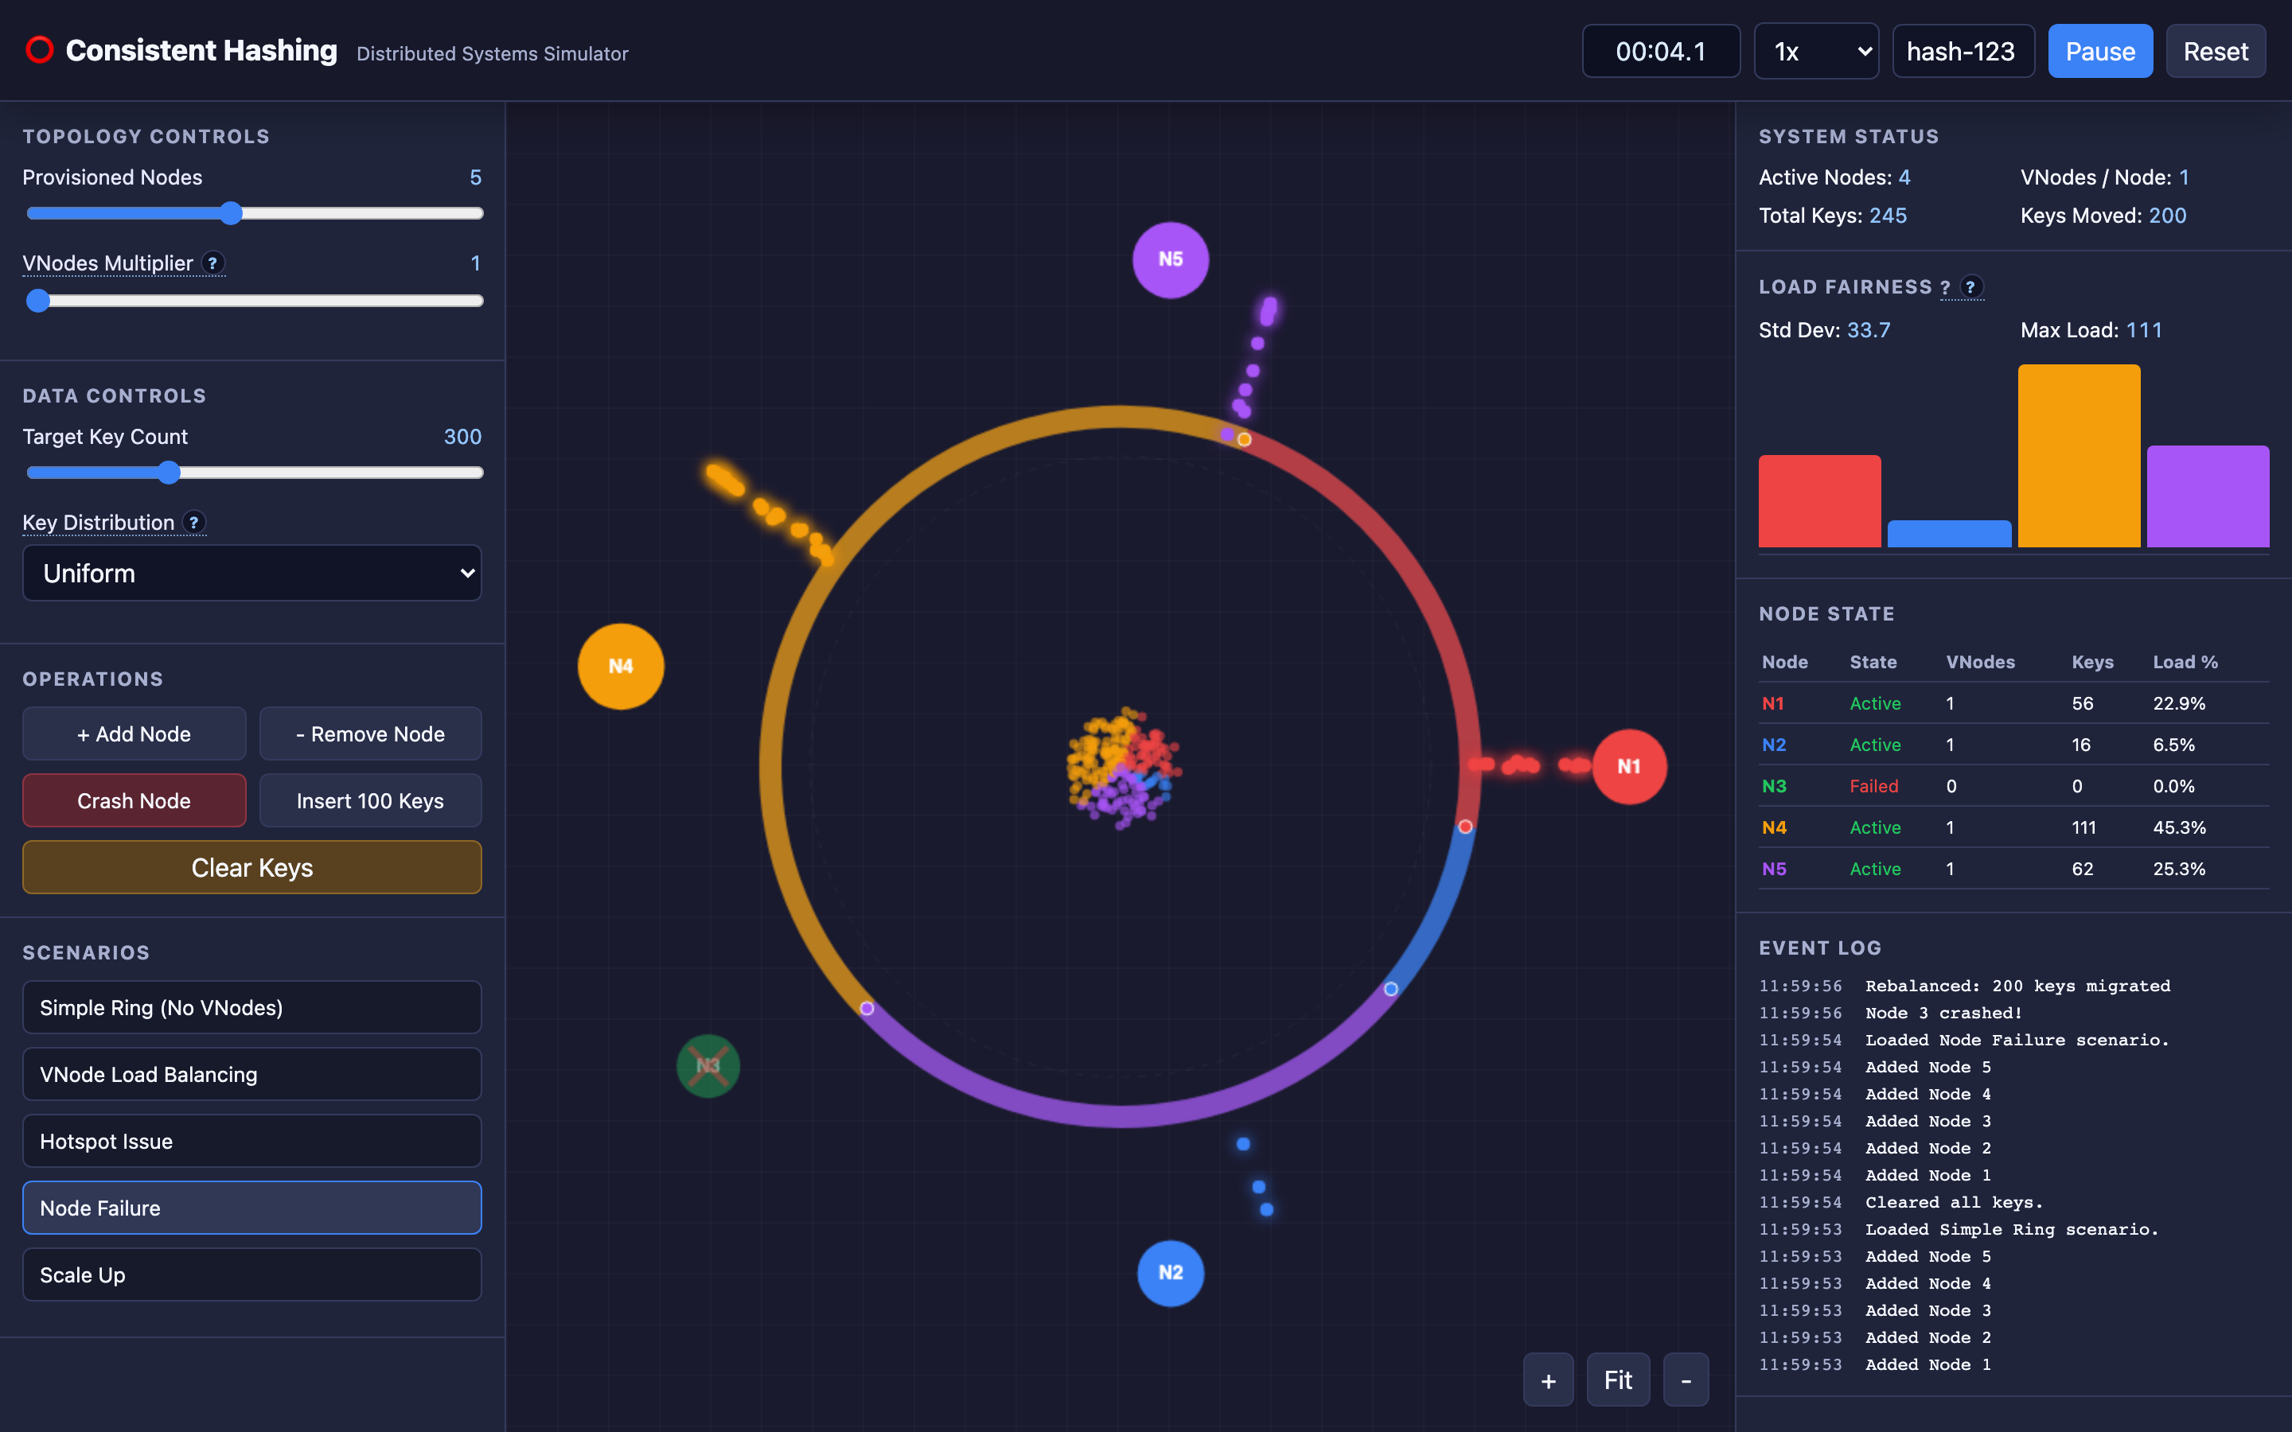Pause the simulation
Screen dimensions: 2292x1432
(x=2099, y=51)
